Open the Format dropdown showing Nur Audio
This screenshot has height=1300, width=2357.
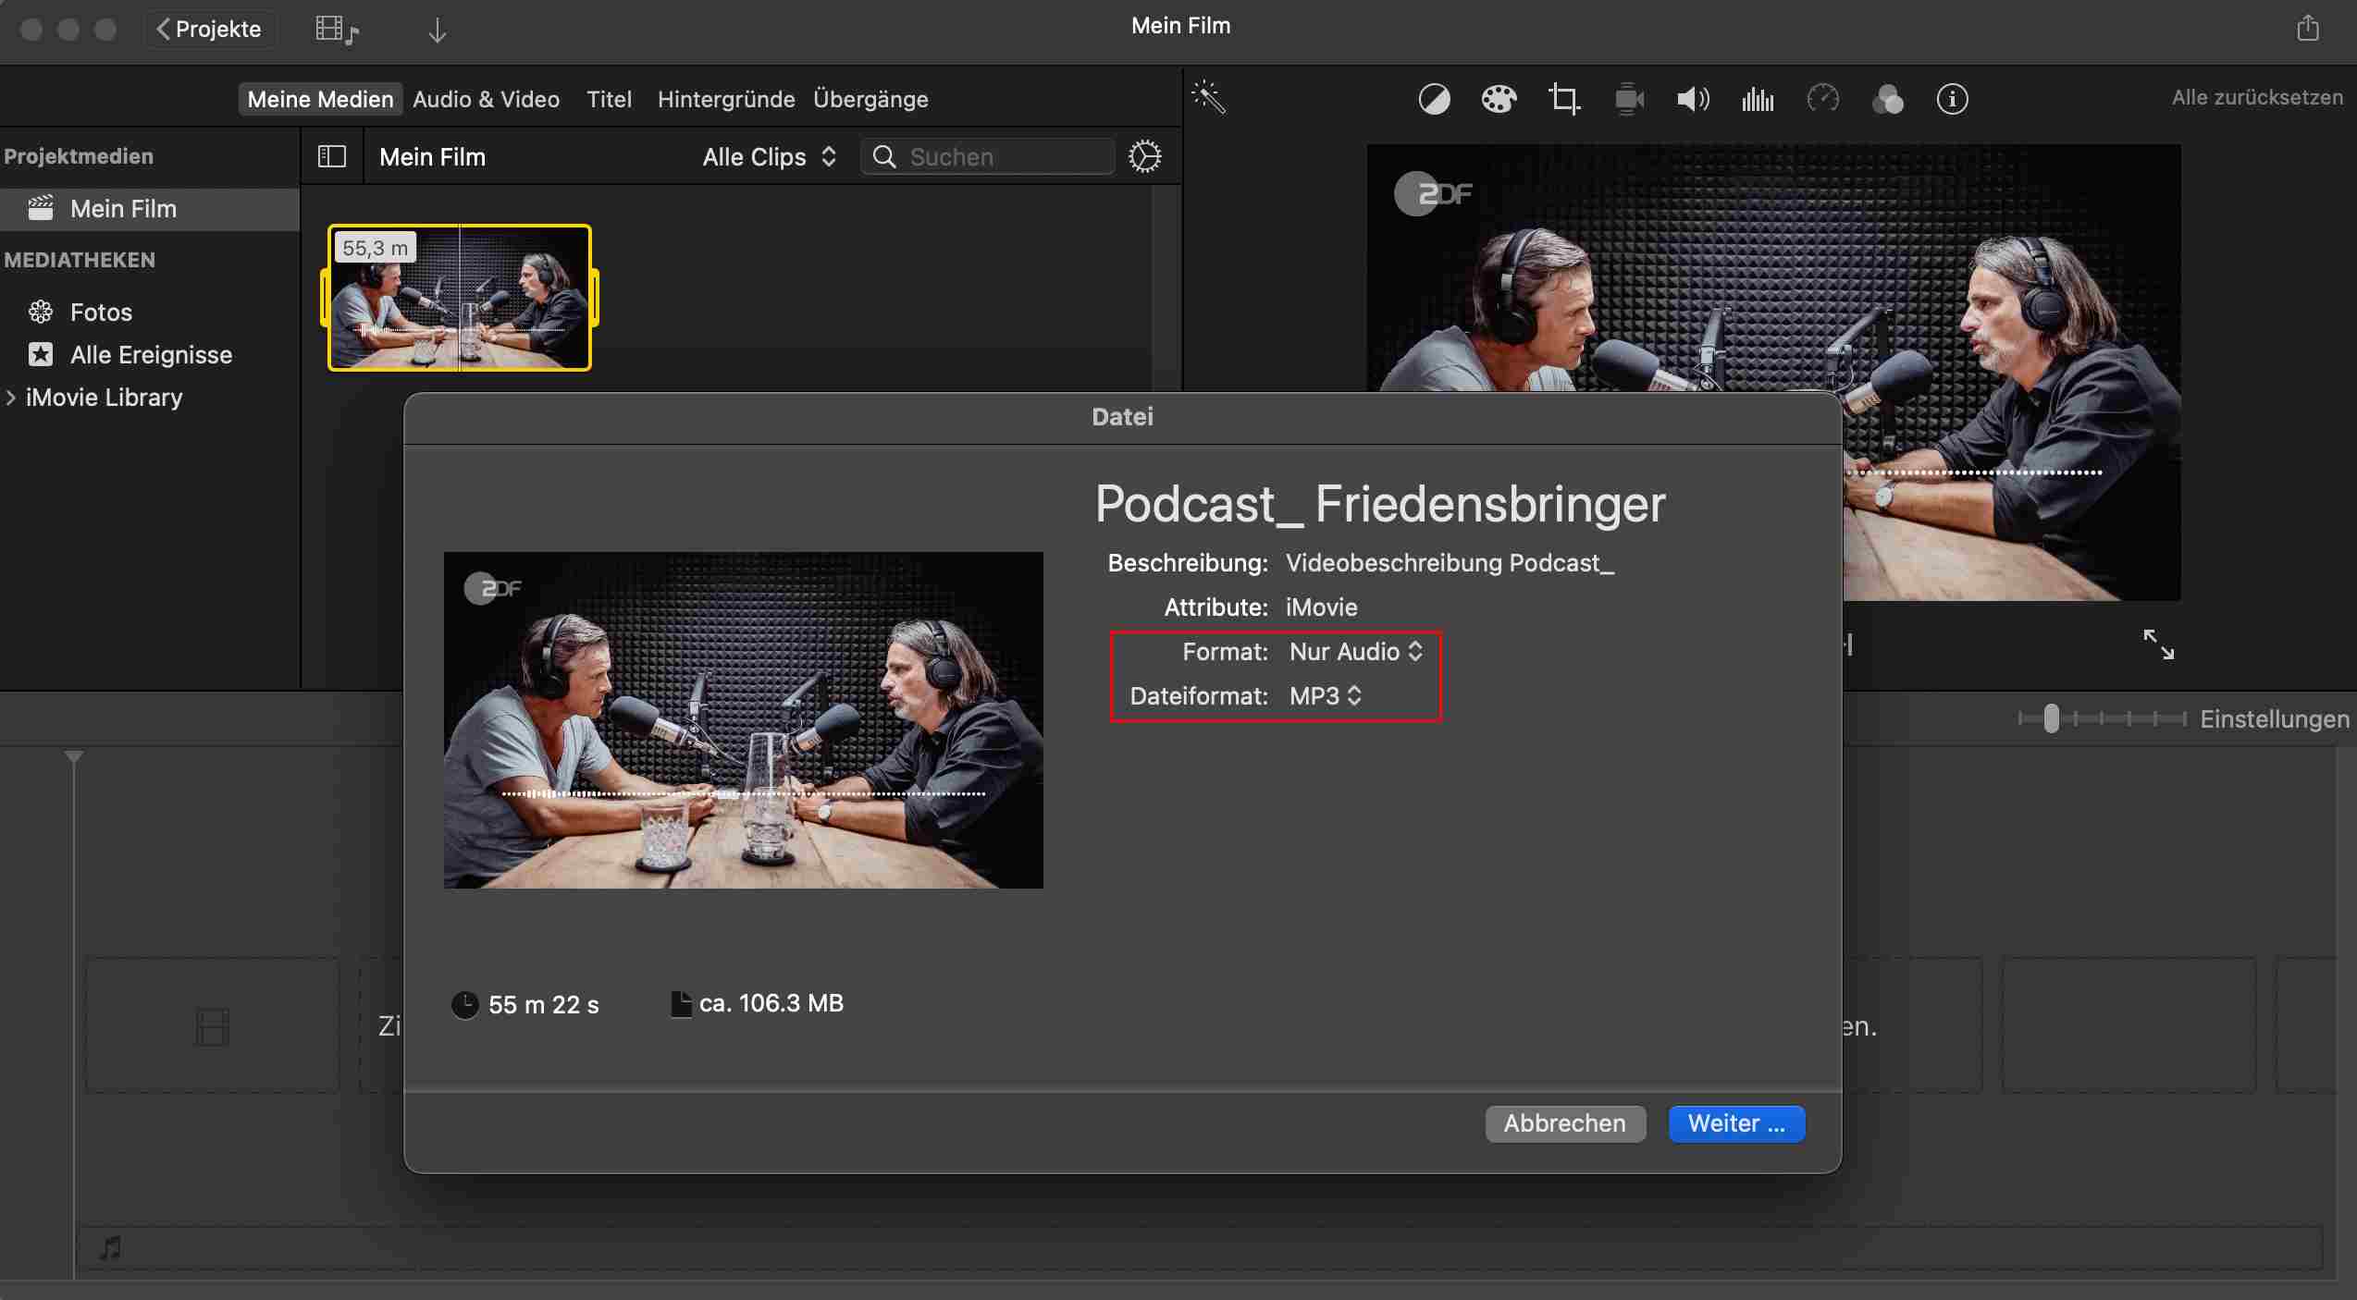point(1355,652)
